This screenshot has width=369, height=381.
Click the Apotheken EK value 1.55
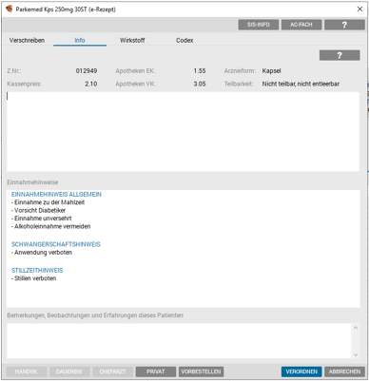(x=200, y=71)
